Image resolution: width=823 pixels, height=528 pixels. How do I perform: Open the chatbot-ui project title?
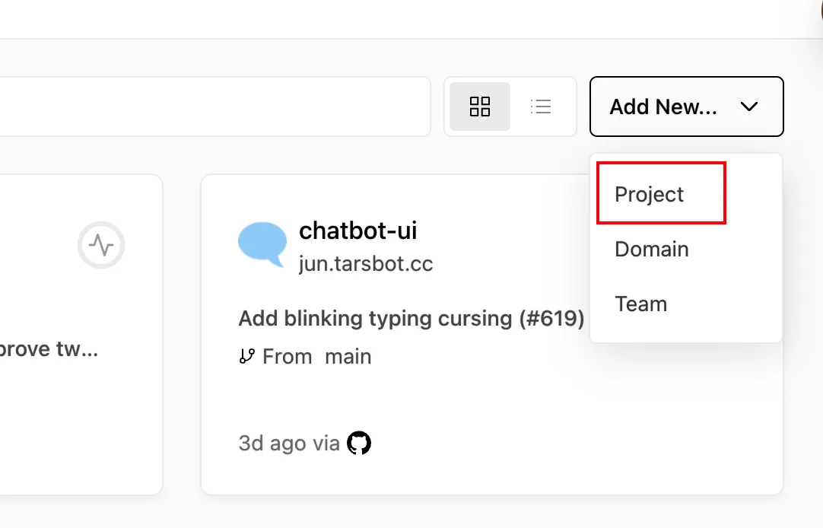tap(358, 231)
